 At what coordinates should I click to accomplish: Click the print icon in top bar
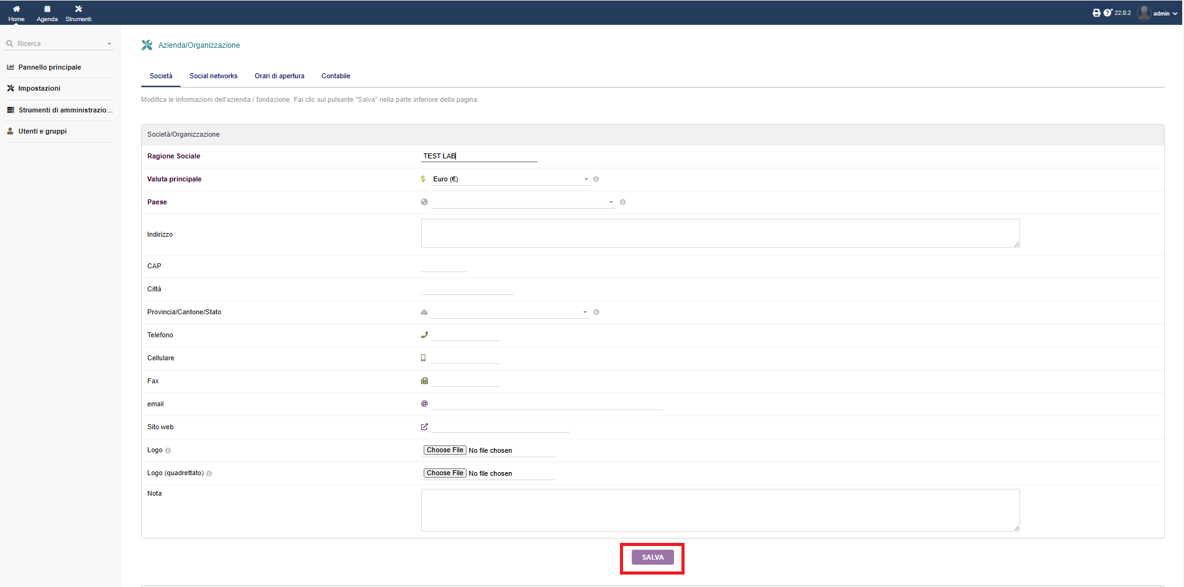click(1096, 13)
